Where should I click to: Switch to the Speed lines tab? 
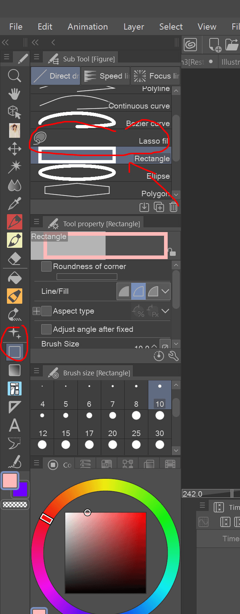click(106, 76)
